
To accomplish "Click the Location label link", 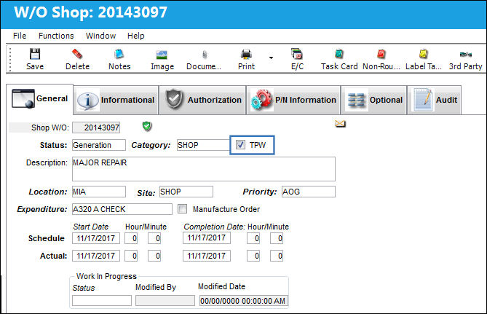I will click(48, 192).
